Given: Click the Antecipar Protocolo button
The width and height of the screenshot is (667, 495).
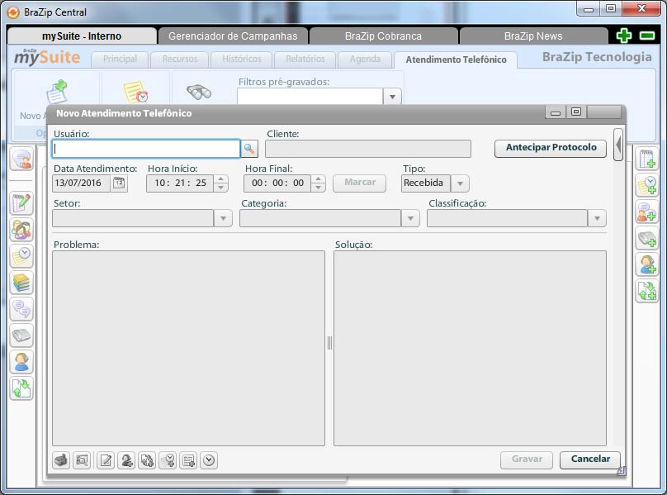Looking at the screenshot, I should [x=551, y=148].
